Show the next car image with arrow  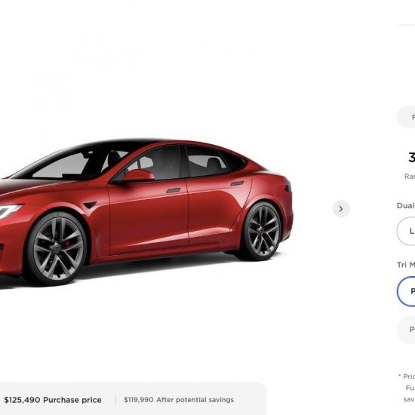[x=341, y=209]
